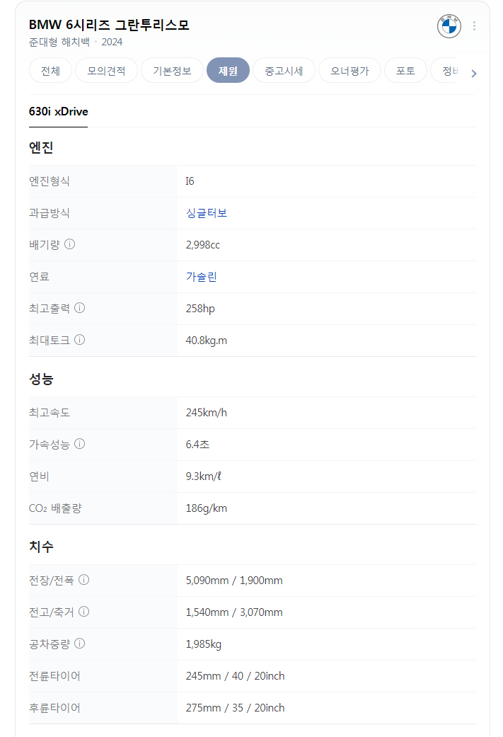Click the info icon next to 공차중량
Image resolution: width=503 pixels, height=737 pixels.
(x=80, y=644)
